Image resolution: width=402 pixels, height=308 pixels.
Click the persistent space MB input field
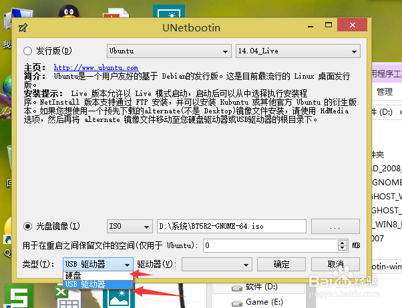click(270, 245)
